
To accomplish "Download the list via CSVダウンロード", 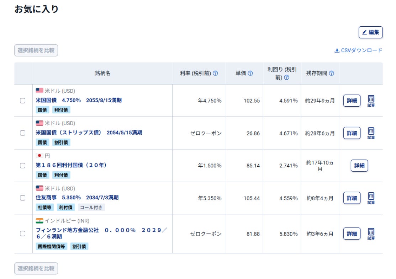I will (x=358, y=50).
